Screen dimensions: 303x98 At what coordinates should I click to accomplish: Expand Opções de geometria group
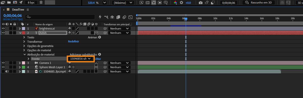coord(24,46)
